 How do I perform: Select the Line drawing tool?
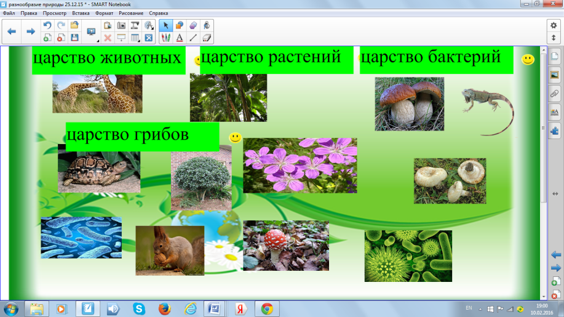193,38
